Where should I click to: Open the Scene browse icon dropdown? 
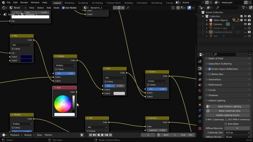178,3
